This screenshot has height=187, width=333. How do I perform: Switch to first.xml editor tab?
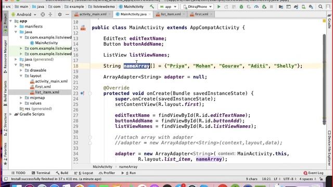201,14
